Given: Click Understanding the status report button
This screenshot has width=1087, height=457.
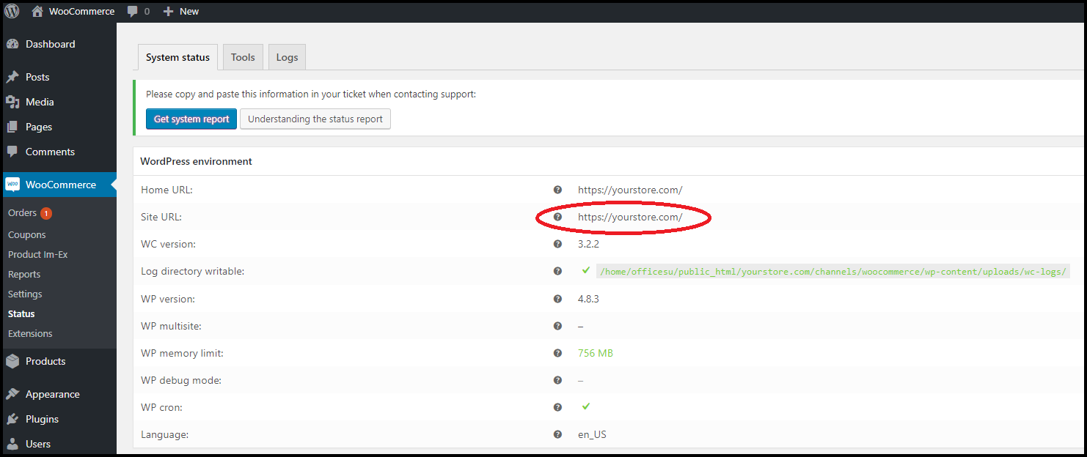Looking at the screenshot, I should pos(315,119).
